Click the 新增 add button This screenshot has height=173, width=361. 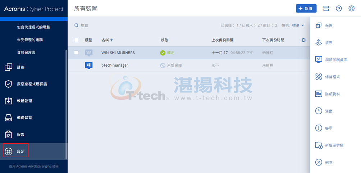(306, 9)
